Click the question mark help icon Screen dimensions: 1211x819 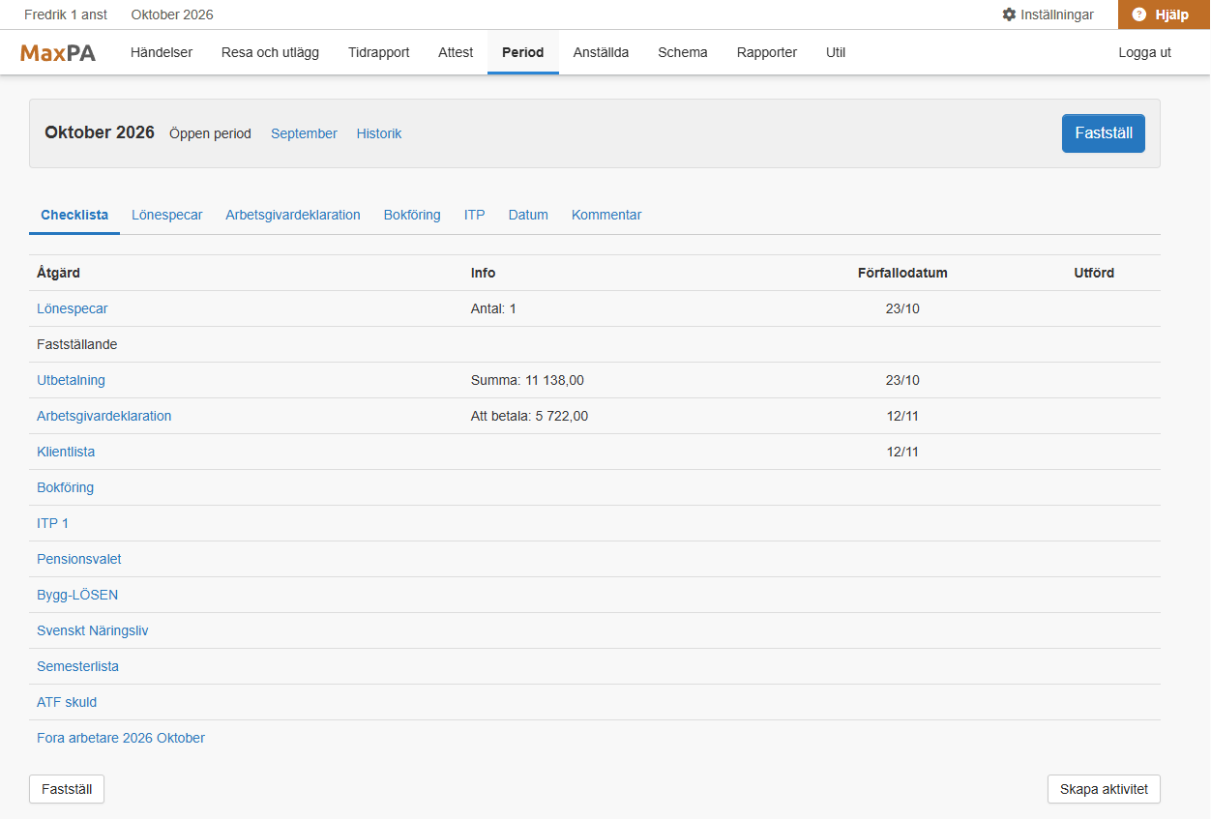pos(1138,15)
